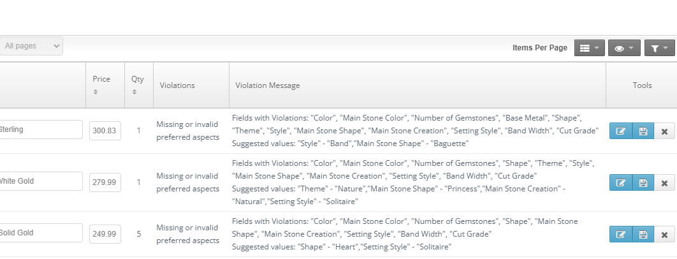Screen dimensions: 677x259
Task: Select the price box containing 249.99
Action: (105, 233)
